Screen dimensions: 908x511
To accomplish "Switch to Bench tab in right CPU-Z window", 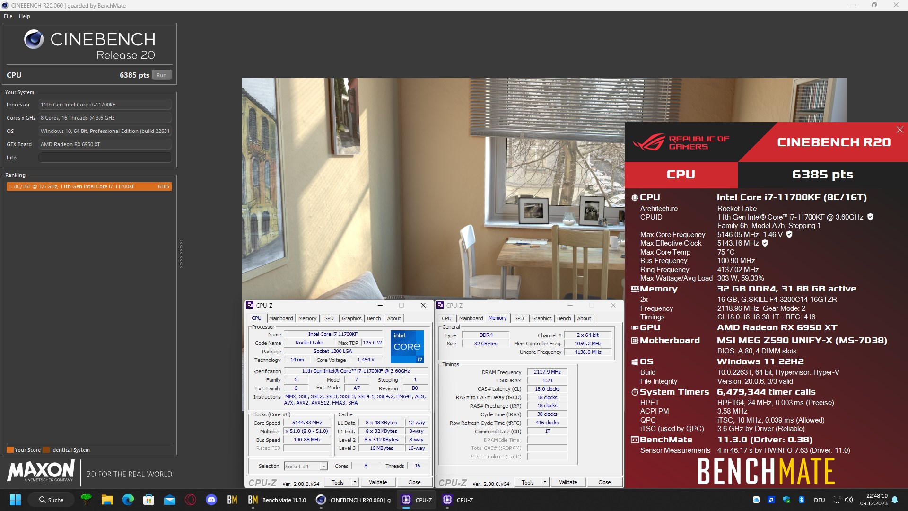I will coord(564,318).
